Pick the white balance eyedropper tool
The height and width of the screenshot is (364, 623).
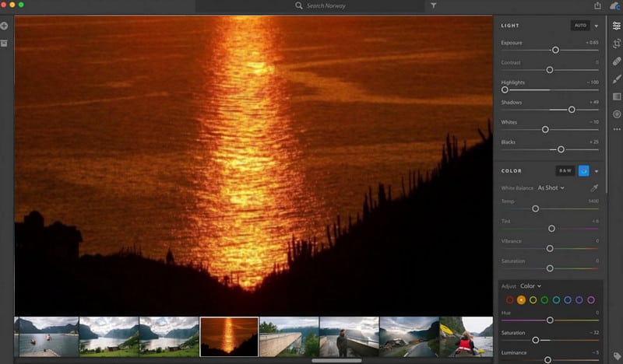(x=594, y=187)
